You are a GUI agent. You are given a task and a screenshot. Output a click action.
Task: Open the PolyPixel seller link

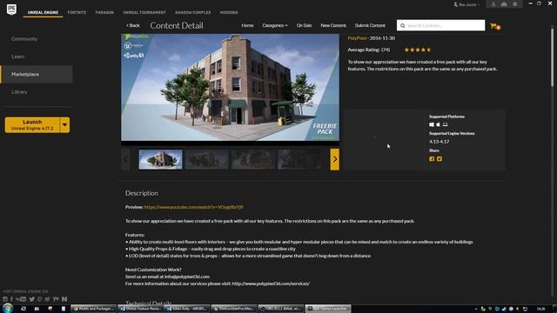coord(357,38)
